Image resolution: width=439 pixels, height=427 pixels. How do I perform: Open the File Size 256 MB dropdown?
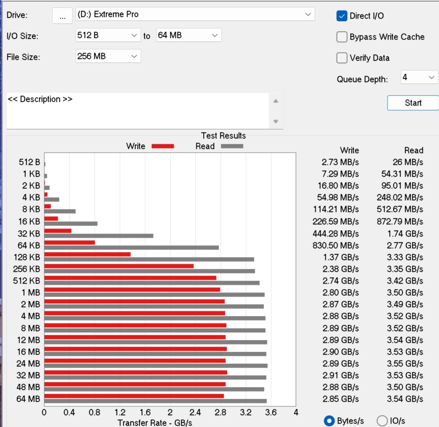click(108, 56)
